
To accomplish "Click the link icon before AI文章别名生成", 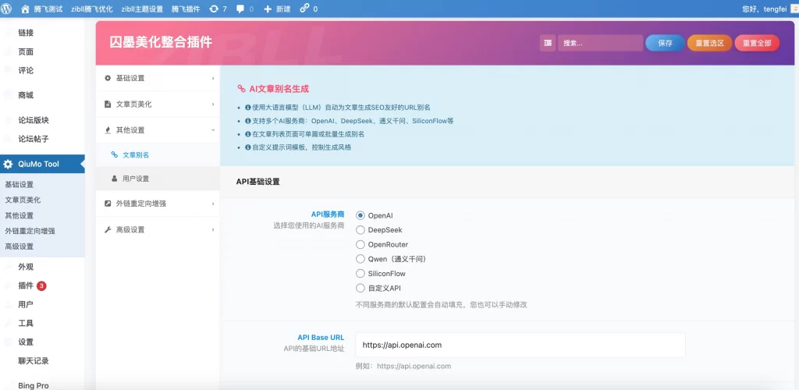I will [242, 89].
